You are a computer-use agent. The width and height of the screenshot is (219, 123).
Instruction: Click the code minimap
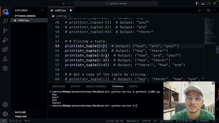(210, 31)
